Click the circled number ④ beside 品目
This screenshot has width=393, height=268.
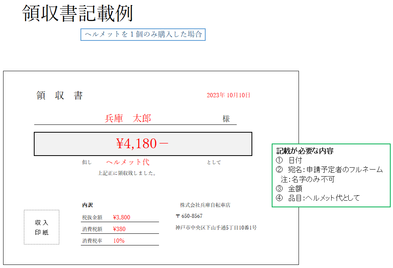pos(279,198)
